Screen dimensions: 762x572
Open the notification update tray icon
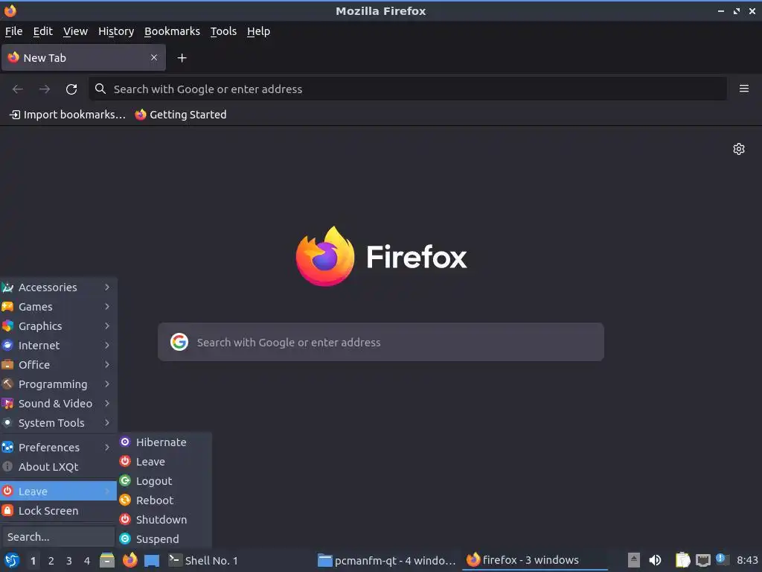coord(721,559)
